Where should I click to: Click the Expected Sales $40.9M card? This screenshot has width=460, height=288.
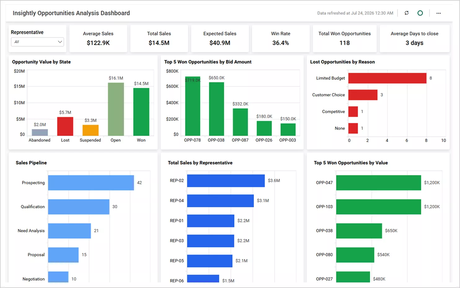point(220,38)
